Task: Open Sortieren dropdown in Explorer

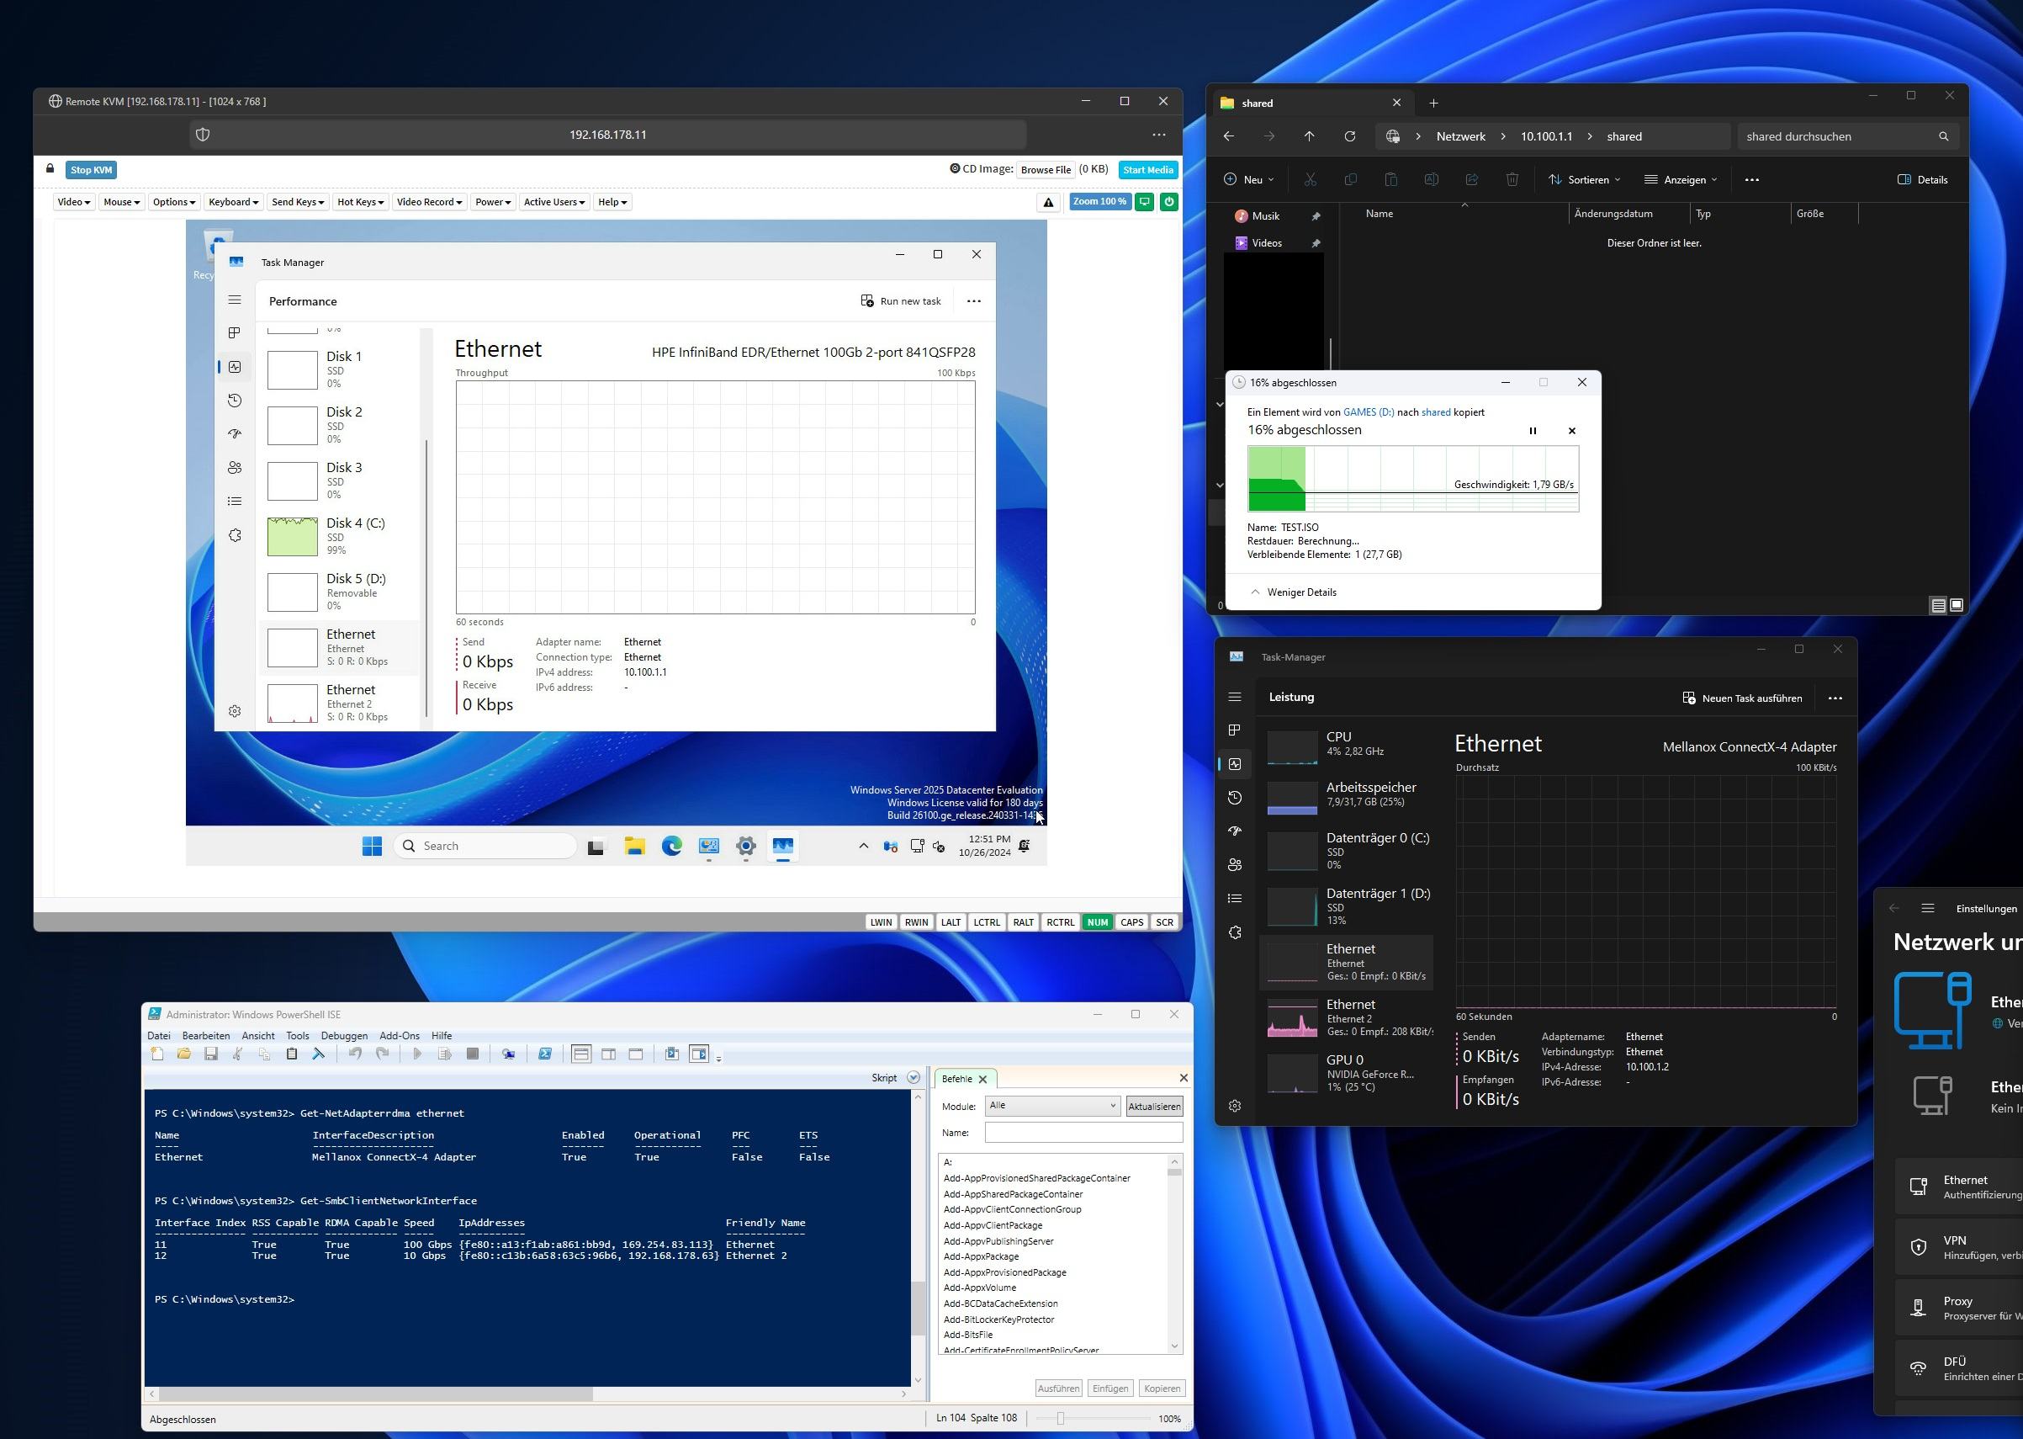Action: [x=1585, y=180]
